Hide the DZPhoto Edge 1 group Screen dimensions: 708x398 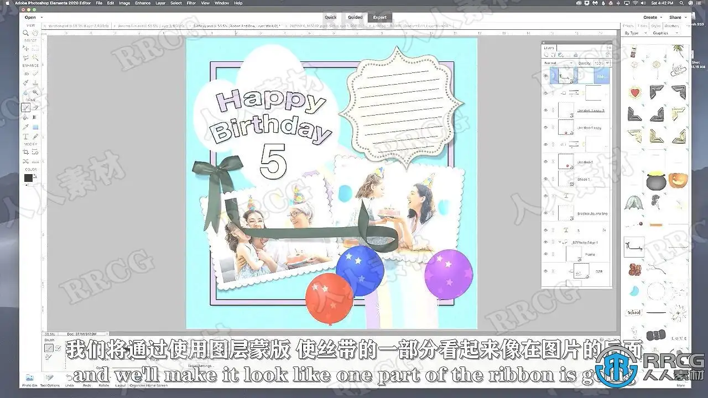(546, 242)
